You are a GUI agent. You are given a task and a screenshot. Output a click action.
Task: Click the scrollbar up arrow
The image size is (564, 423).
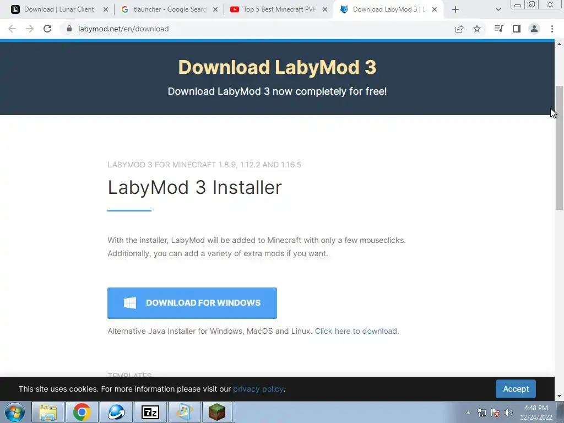[559, 44]
